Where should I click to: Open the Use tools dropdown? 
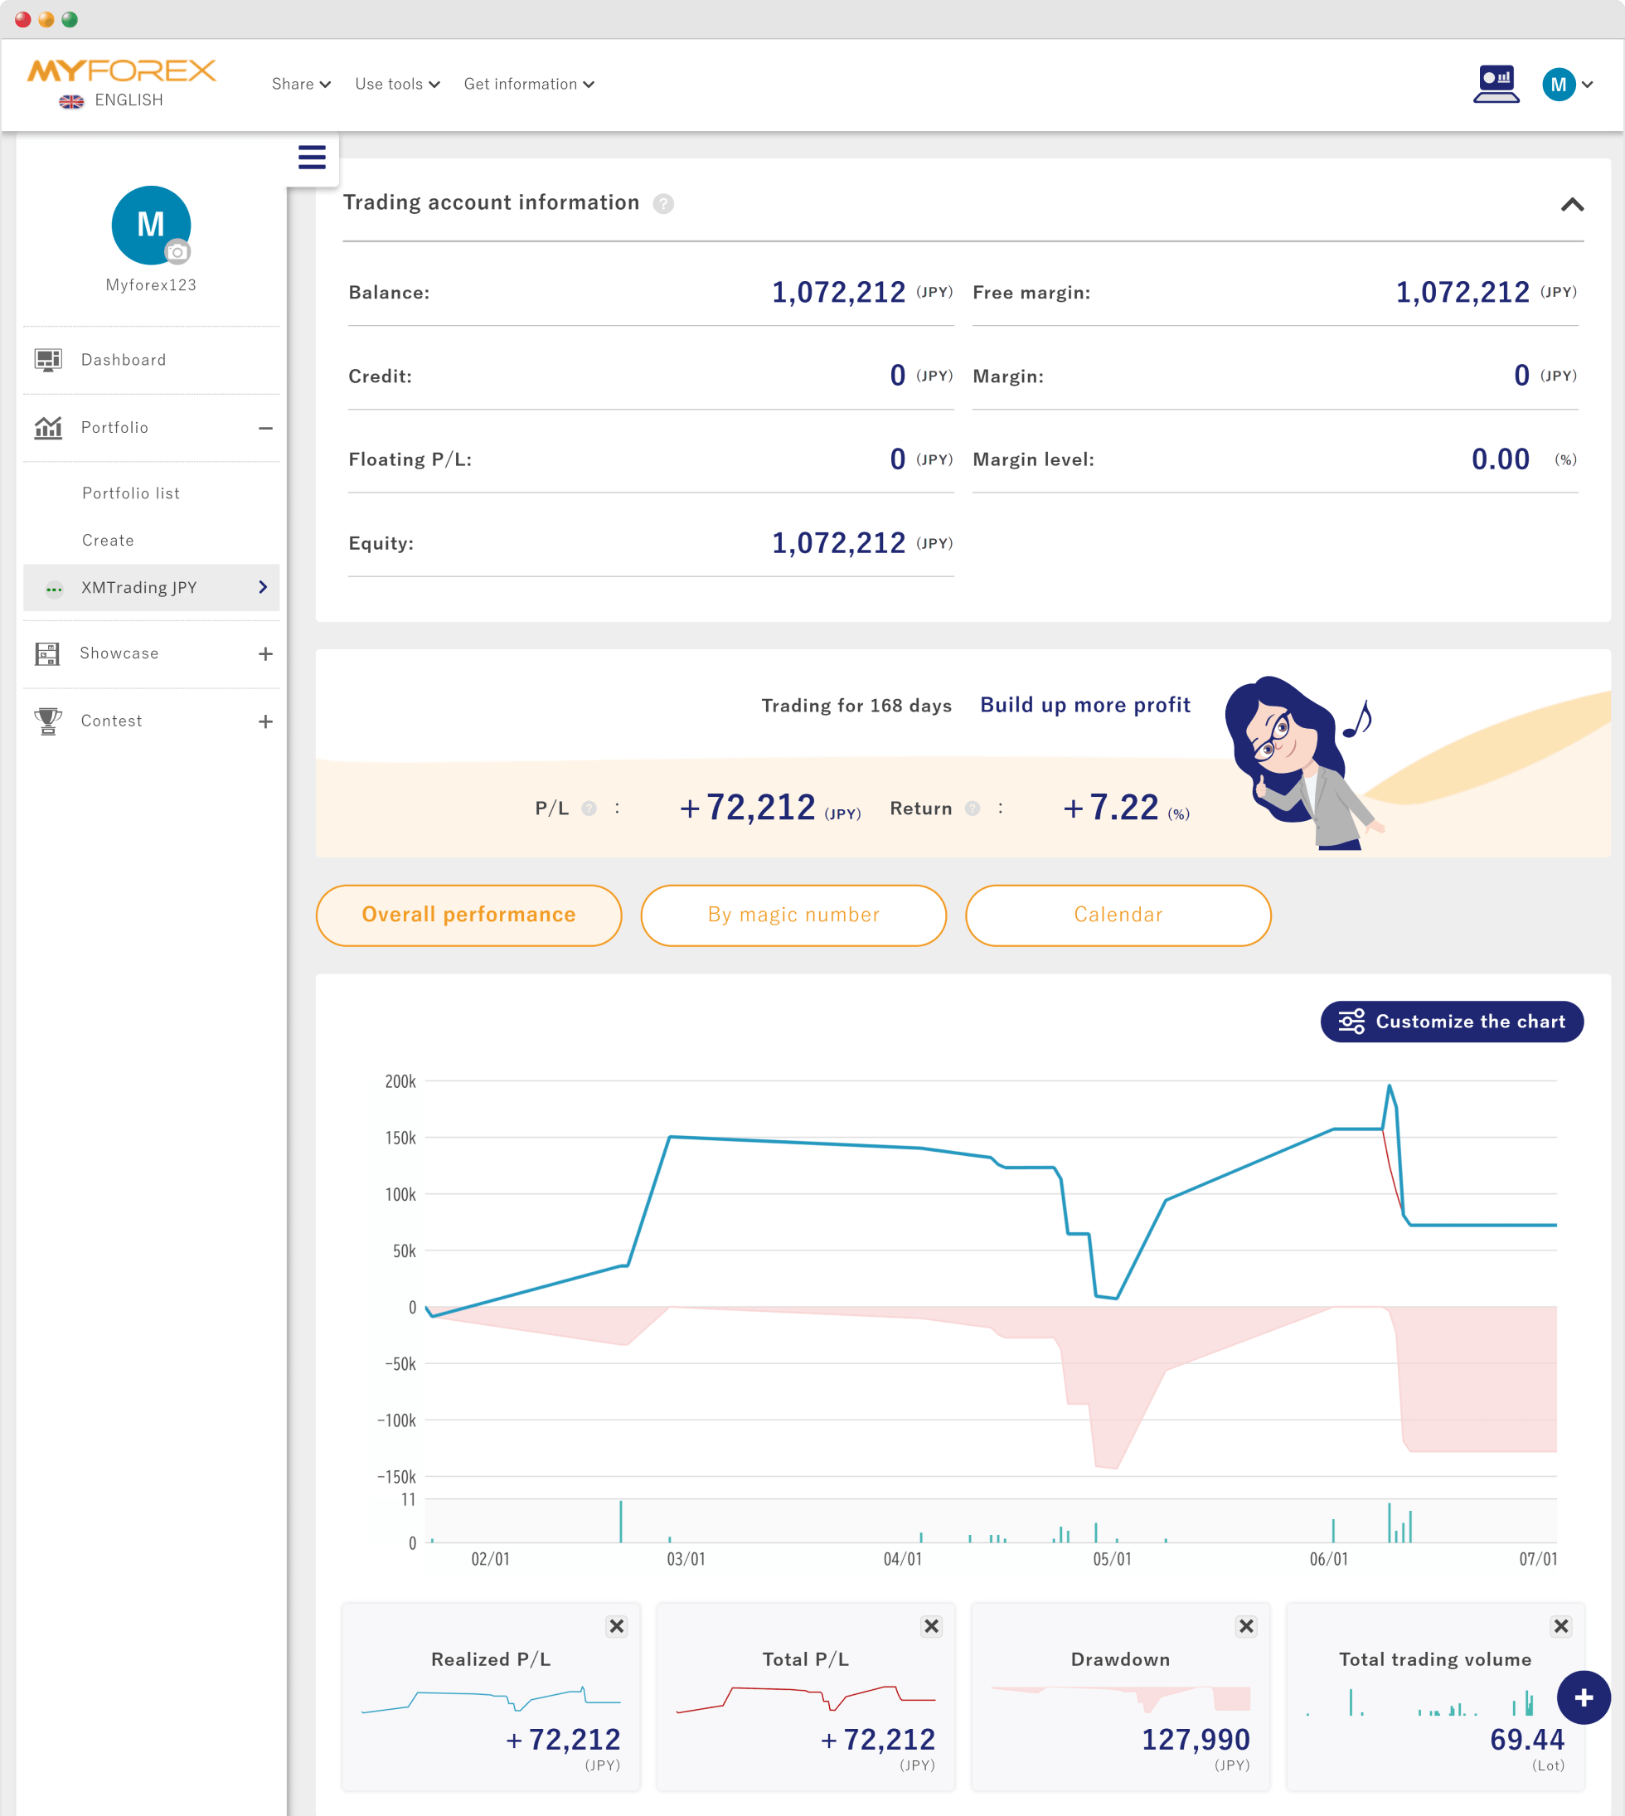click(x=397, y=84)
